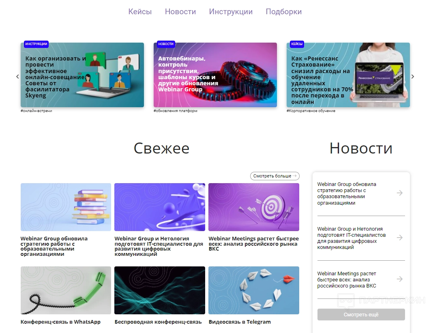Open sidebar news about Нетология IT-специалистов
Viewport: 446px width, 333px height.
(x=352, y=238)
